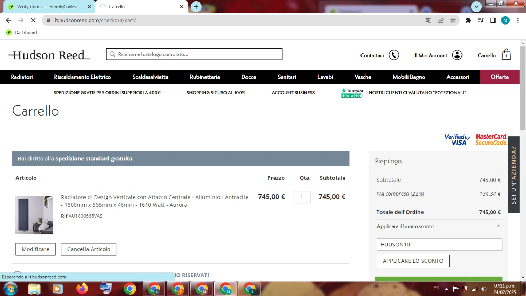Click the ES language indicator

(436, 288)
